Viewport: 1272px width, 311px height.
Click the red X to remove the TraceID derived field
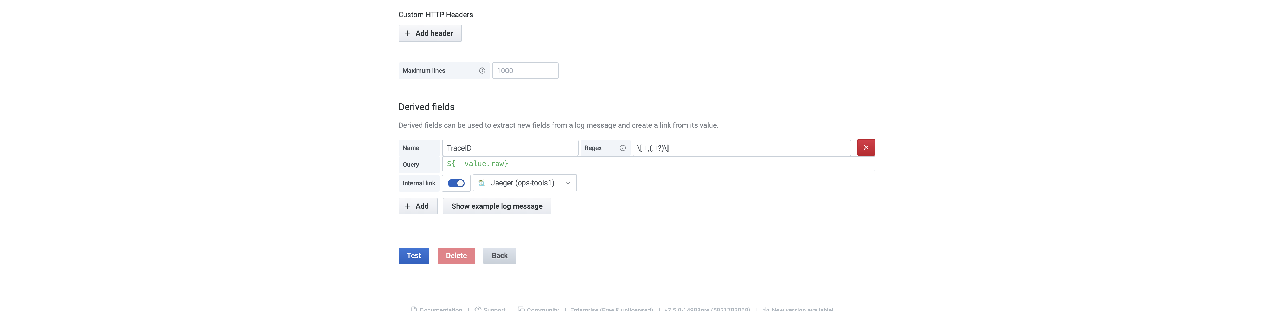pos(866,147)
